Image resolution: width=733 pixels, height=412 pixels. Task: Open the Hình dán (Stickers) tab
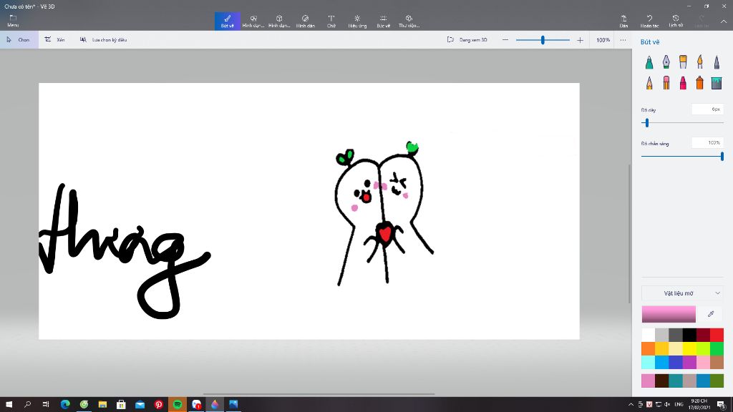point(305,21)
